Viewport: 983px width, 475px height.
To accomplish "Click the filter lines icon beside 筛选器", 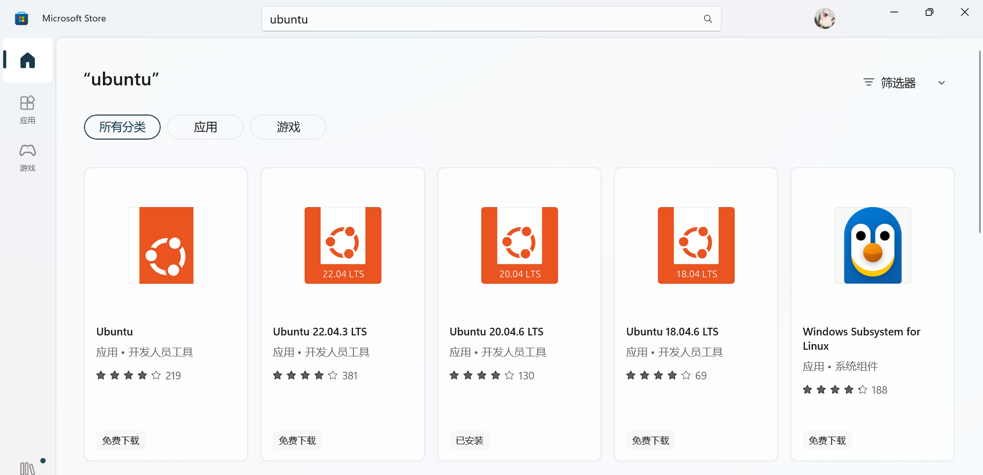I will [868, 82].
